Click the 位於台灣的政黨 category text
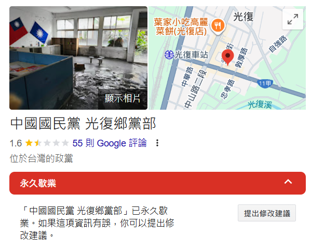The height and width of the screenshot is (252, 311). pos(41,158)
